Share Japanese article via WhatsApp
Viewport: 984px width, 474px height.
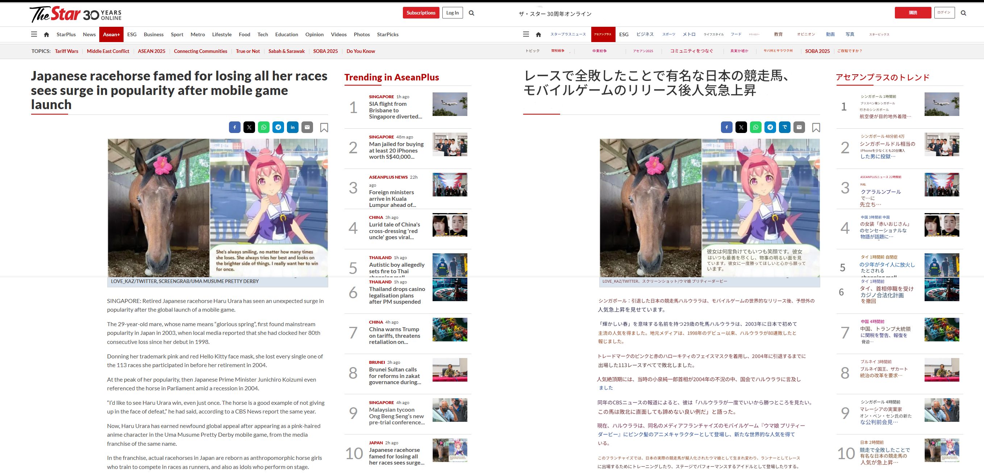coord(756,127)
